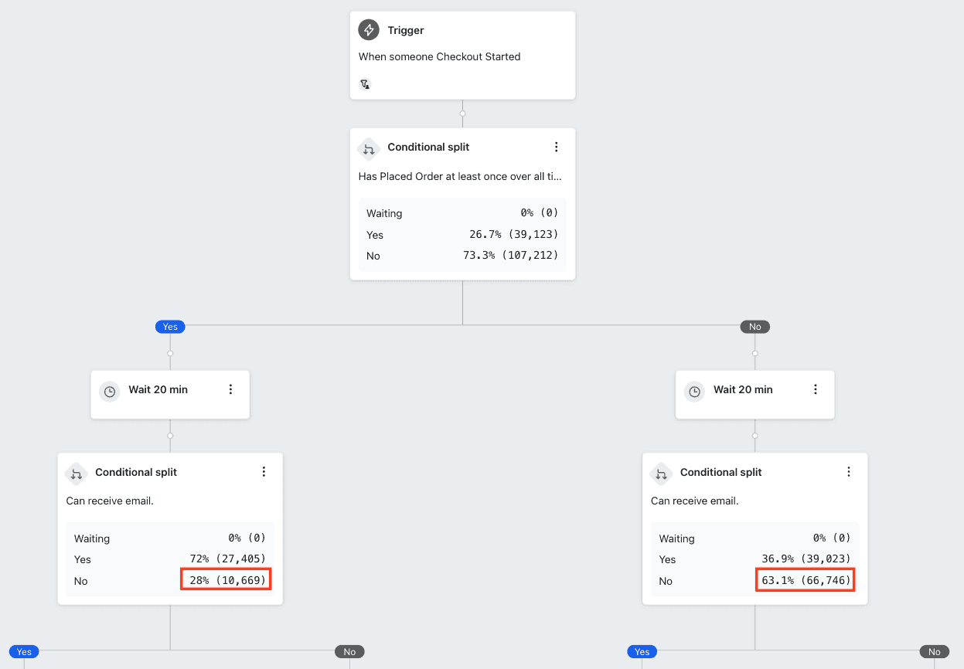Click the Trigger lightning bolt icon
The width and height of the screenshot is (964, 669).
(x=369, y=30)
